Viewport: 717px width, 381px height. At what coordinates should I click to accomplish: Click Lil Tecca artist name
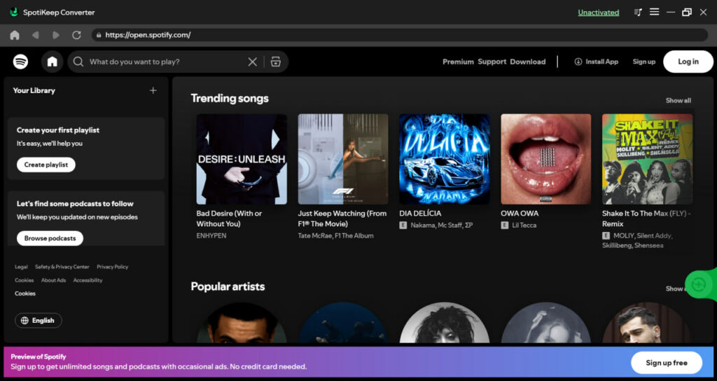[x=524, y=225]
